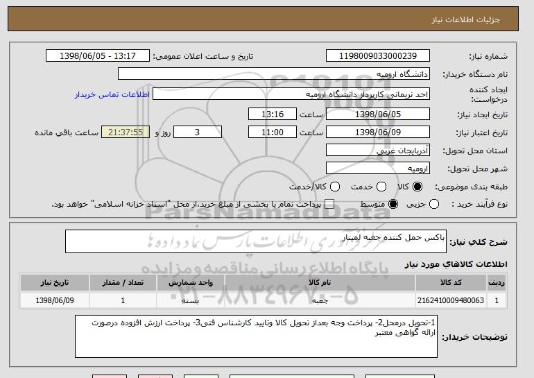Click the کد کالا column header
This screenshot has width=534, height=378.
coord(451,283)
